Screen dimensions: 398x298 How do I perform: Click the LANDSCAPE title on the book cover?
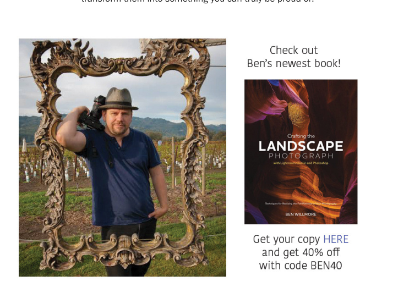301,146
